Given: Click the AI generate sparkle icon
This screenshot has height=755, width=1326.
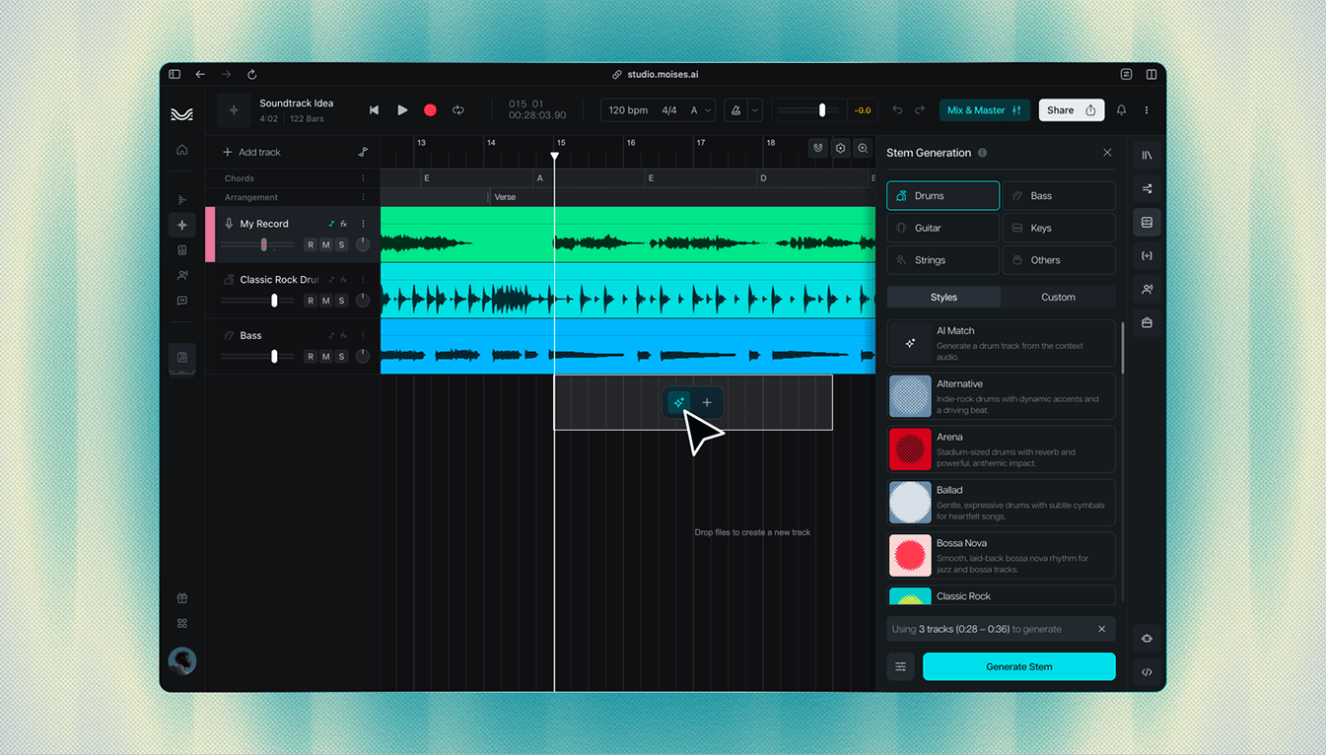Looking at the screenshot, I should point(678,402).
